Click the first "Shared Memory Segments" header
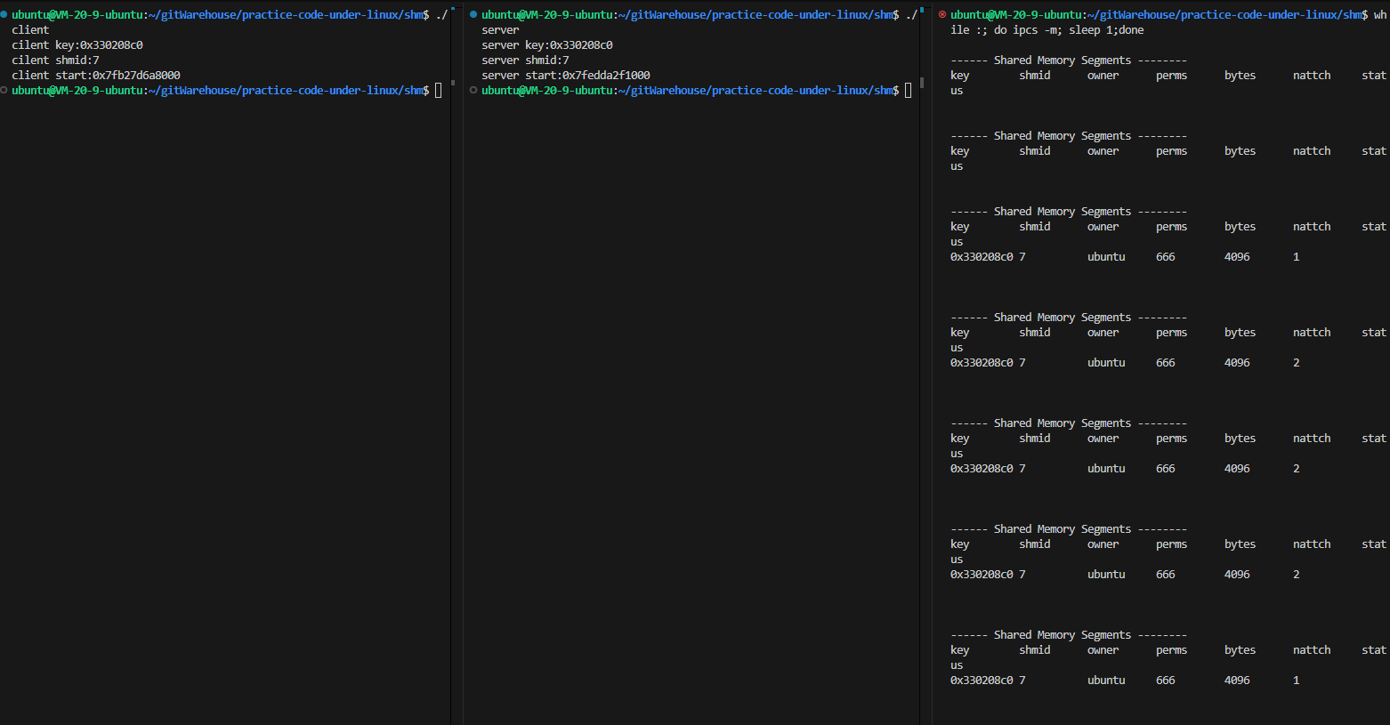This screenshot has width=1390, height=725. pyautogui.click(x=1063, y=60)
